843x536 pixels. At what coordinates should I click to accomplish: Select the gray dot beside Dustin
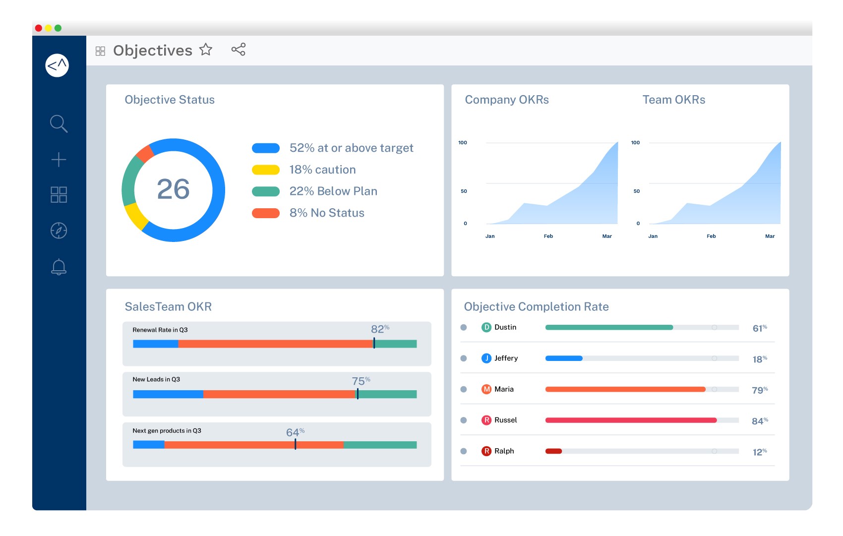[464, 327]
